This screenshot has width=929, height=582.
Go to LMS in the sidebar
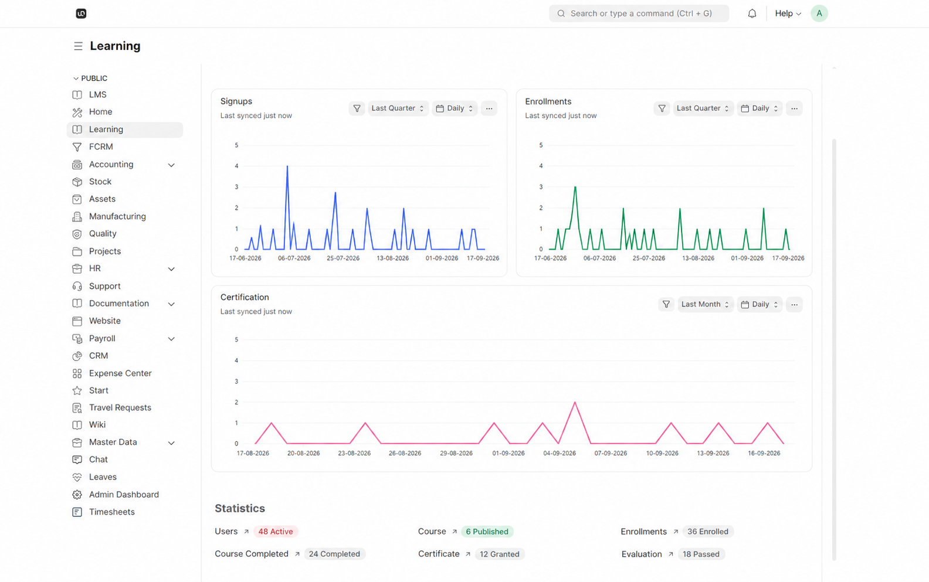click(x=124, y=95)
